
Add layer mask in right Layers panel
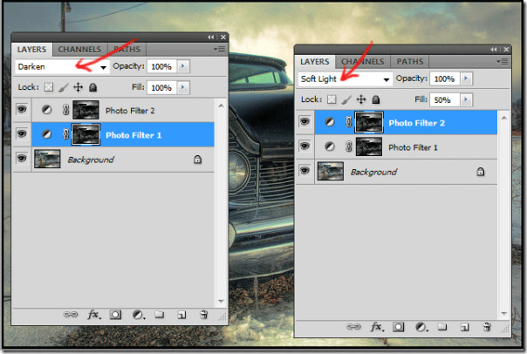(398, 327)
